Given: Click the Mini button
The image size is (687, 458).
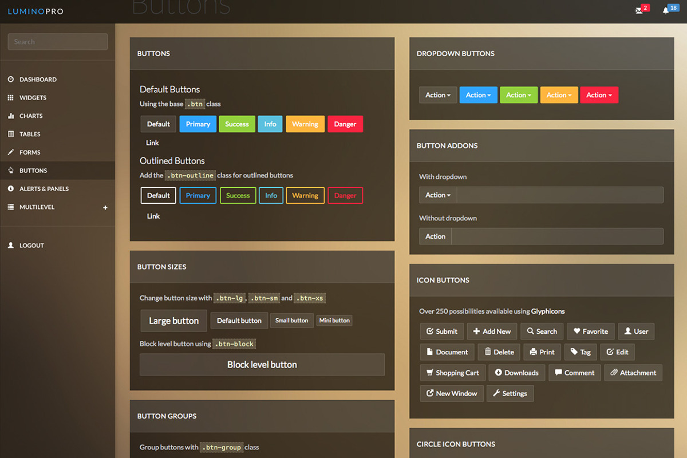Looking at the screenshot, I should tap(334, 321).
